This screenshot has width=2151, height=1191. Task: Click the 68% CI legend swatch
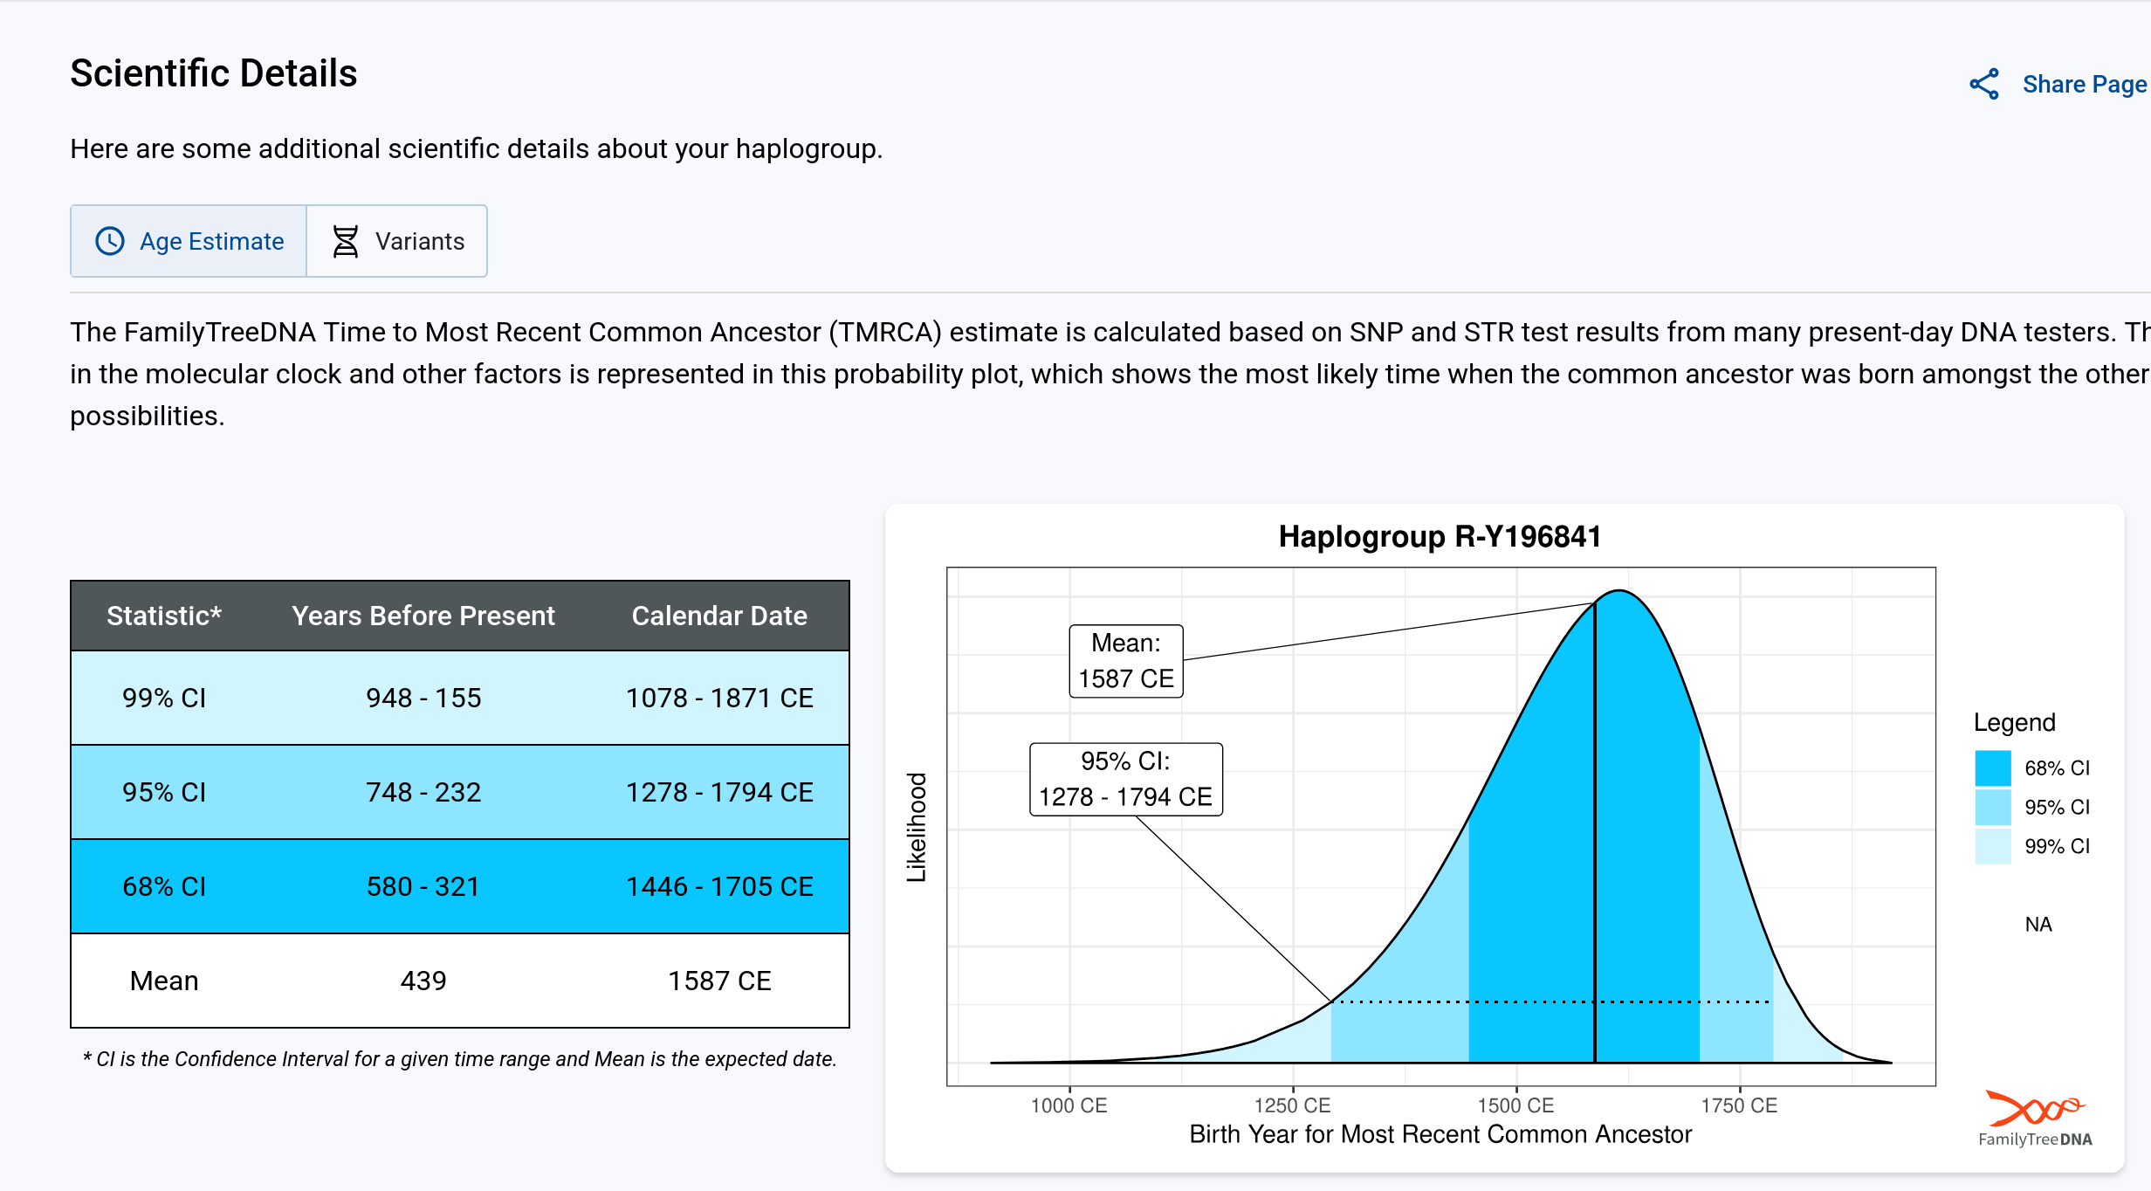(x=1993, y=768)
